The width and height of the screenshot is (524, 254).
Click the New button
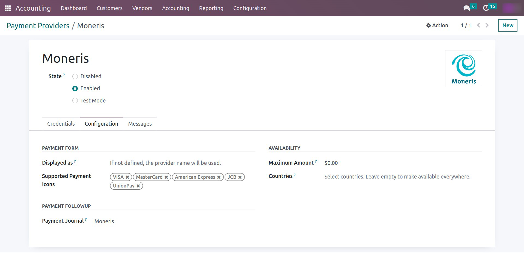508,25
